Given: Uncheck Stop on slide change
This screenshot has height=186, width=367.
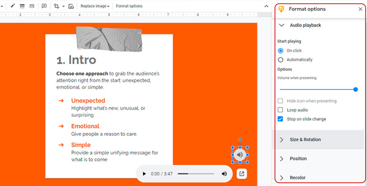Looking at the screenshot, I should click(x=280, y=119).
